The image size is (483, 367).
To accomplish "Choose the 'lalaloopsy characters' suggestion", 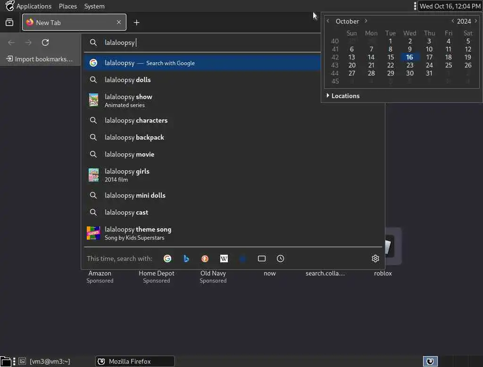I will (x=234, y=120).
